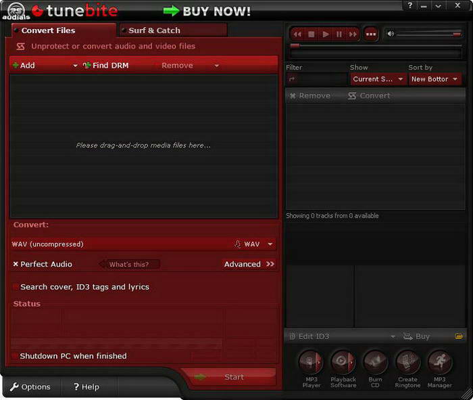This screenshot has height=400, width=473.
Task: Select the Convert Files tab
Action: click(48, 30)
